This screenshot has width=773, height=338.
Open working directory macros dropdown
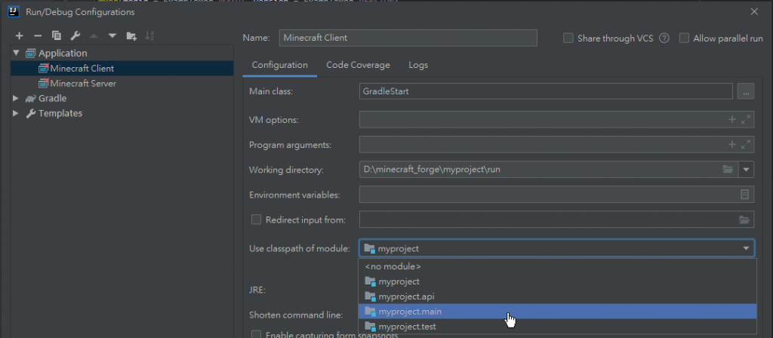(x=746, y=170)
